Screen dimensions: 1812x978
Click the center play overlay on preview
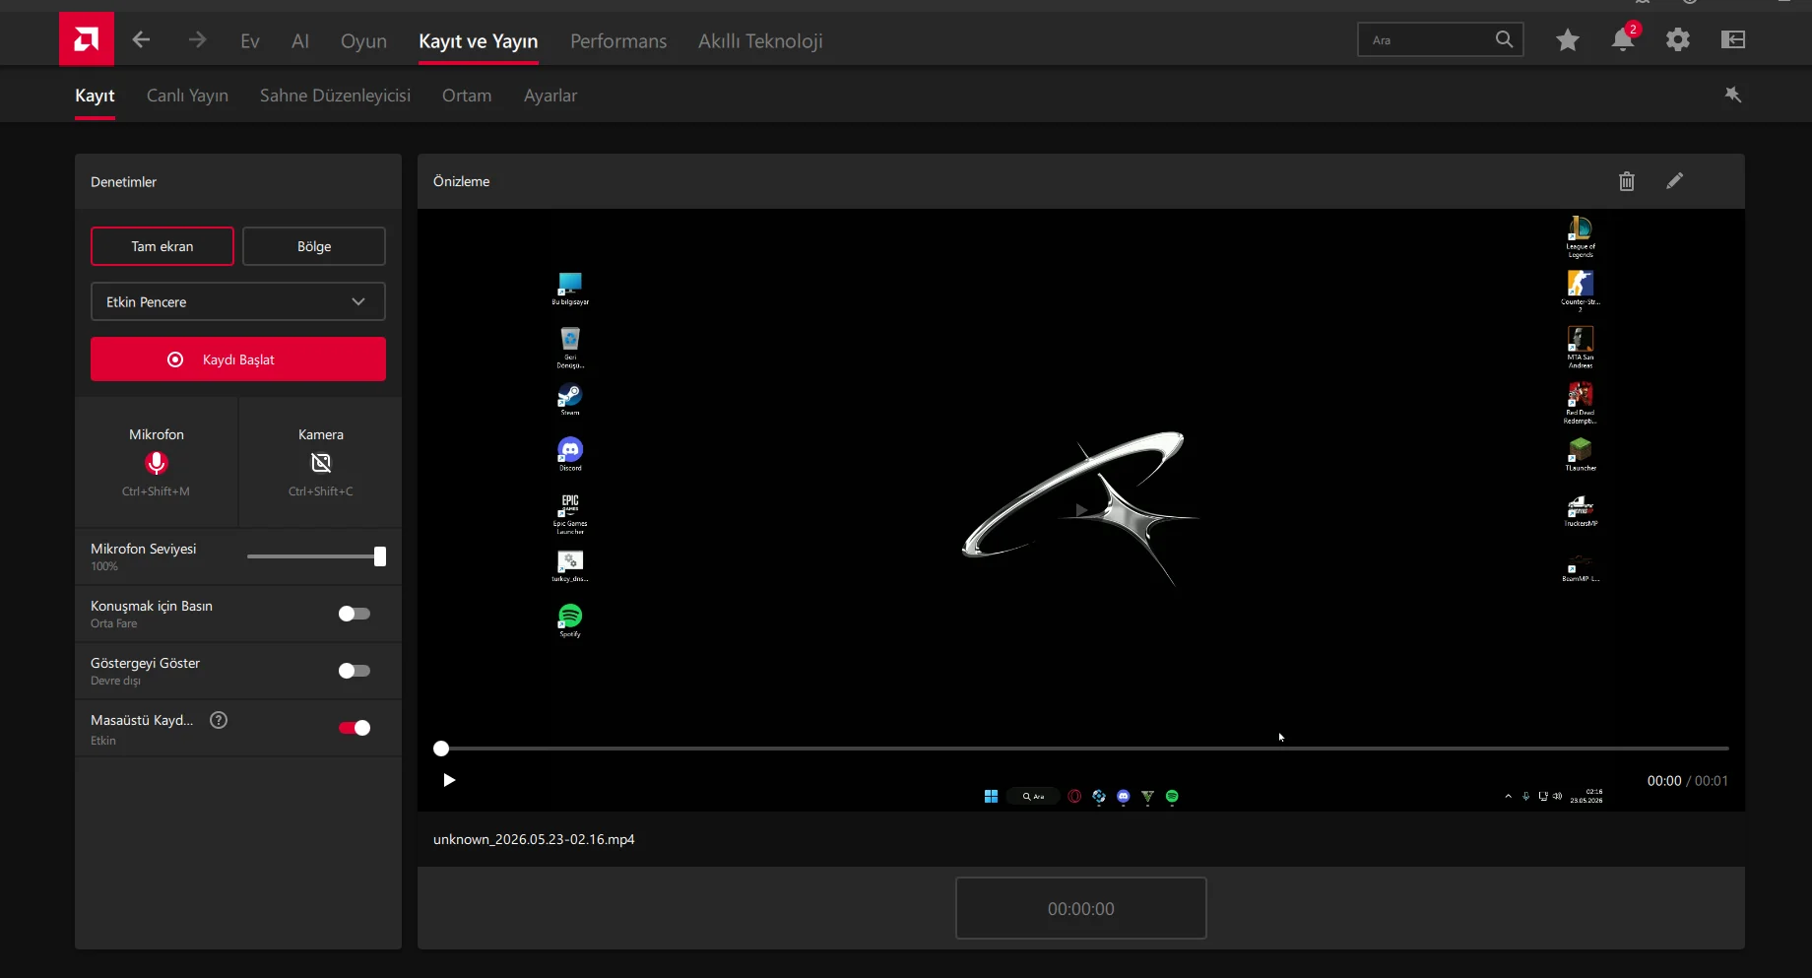[1081, 510]
